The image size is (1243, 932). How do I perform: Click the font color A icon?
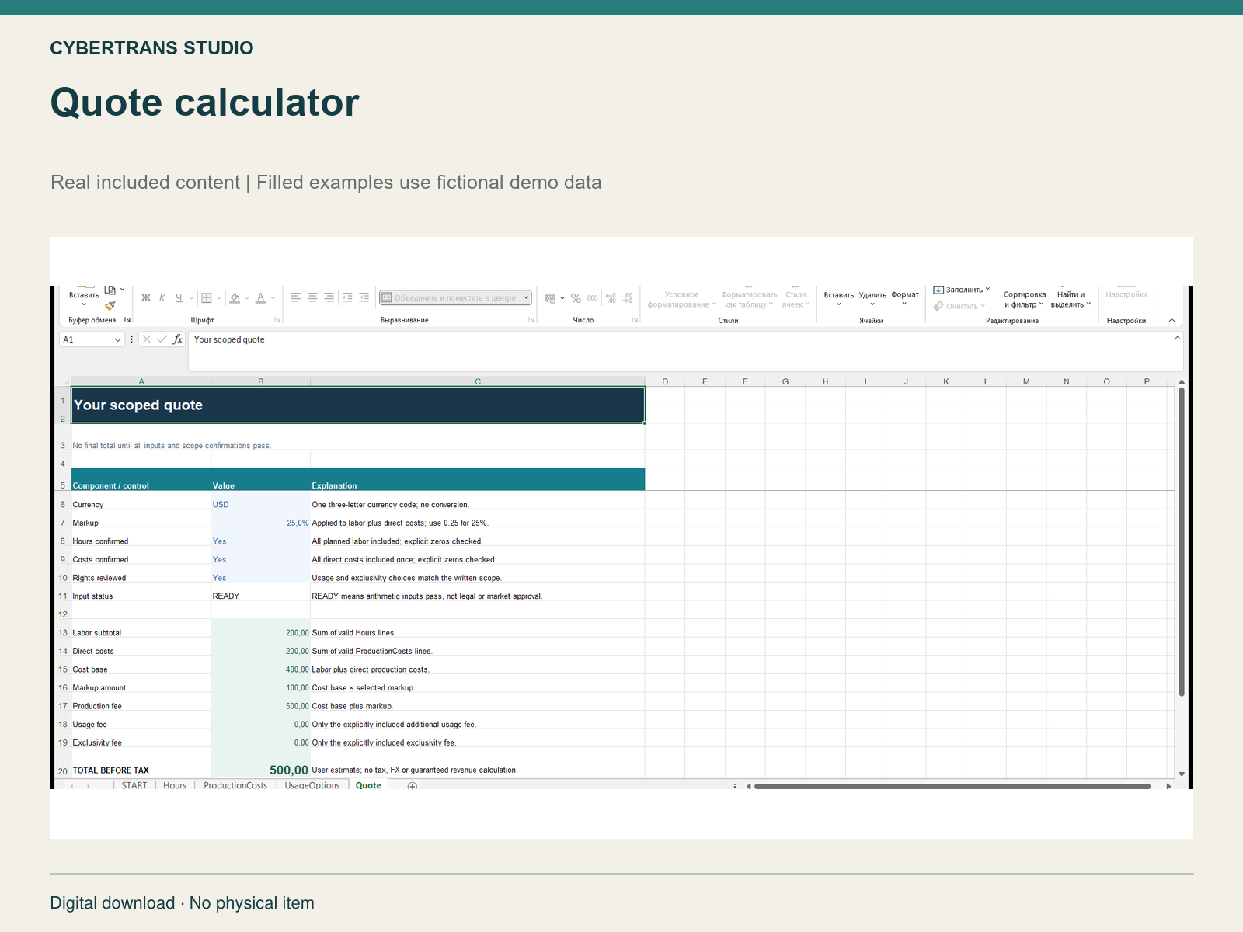pos(261,297)
